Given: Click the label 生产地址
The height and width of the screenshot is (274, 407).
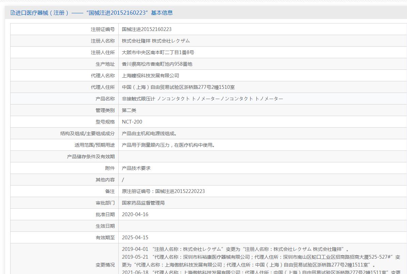Looking at the screenshot, I should tap(105, 64).
